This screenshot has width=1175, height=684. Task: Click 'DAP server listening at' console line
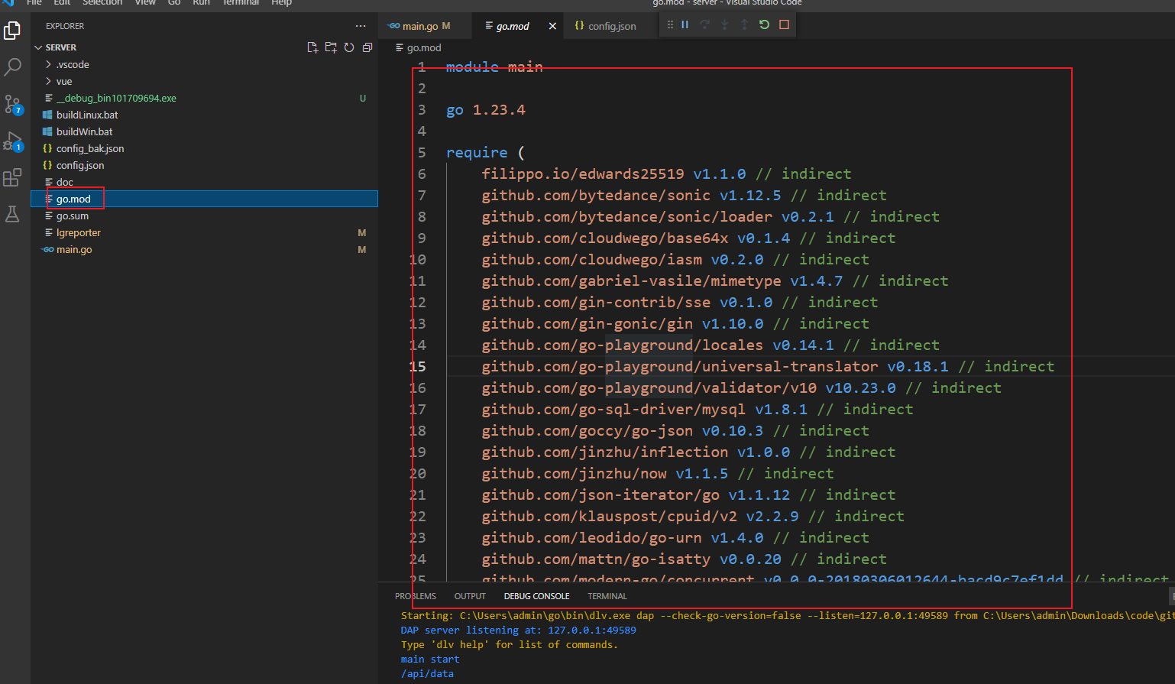518,631
